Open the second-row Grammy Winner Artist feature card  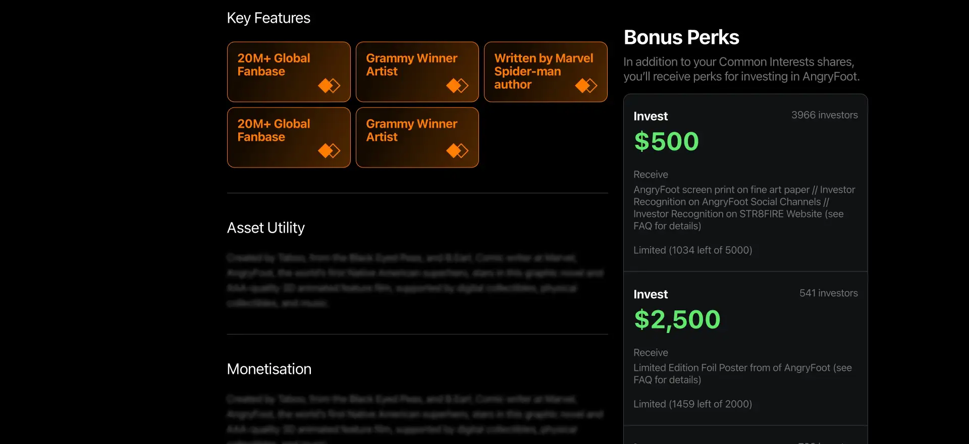coord(417,137)
